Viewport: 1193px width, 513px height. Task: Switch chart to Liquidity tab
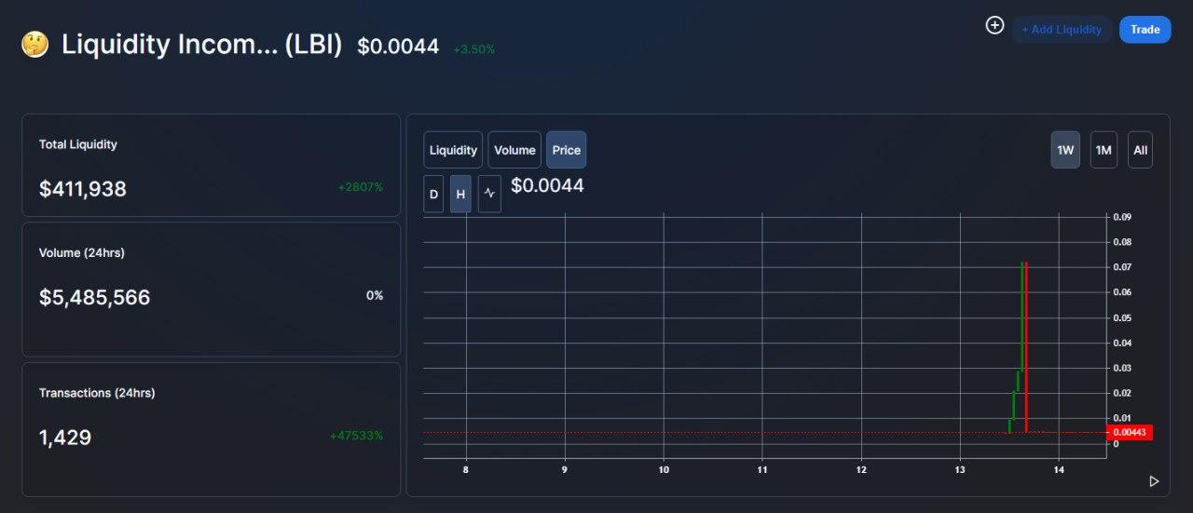tap(453, 150)
